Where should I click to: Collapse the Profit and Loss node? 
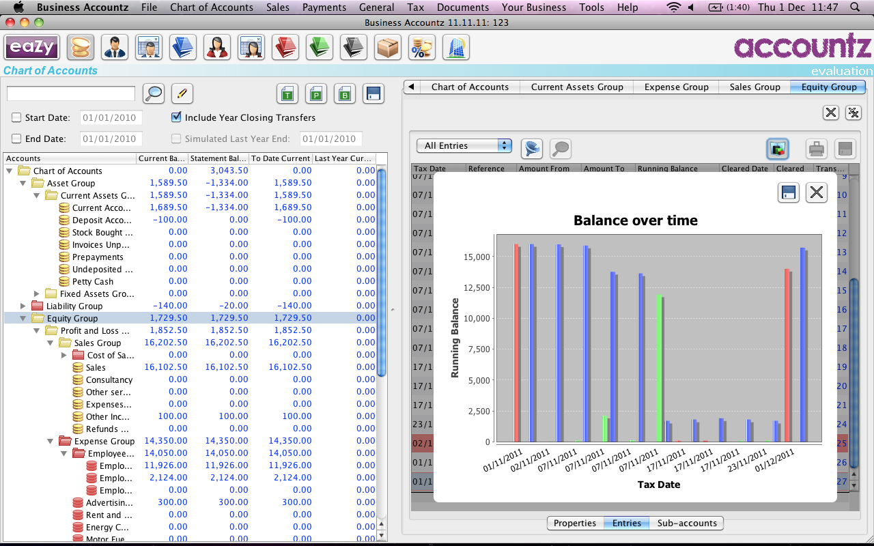pos(37,330)
